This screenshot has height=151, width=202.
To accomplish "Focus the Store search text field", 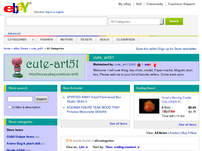I will click(x=20, y=99).
